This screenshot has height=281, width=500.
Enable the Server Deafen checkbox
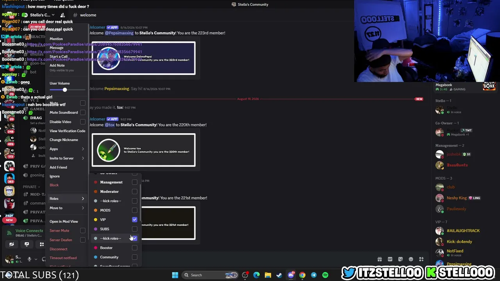tap(83, 240)
